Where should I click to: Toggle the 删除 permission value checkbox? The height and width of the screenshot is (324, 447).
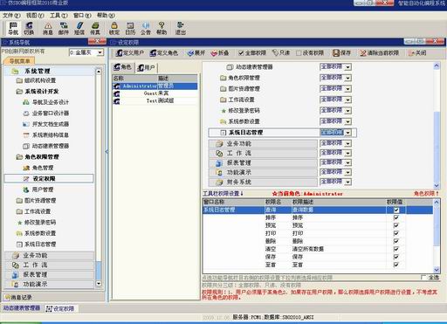point(396,241)
